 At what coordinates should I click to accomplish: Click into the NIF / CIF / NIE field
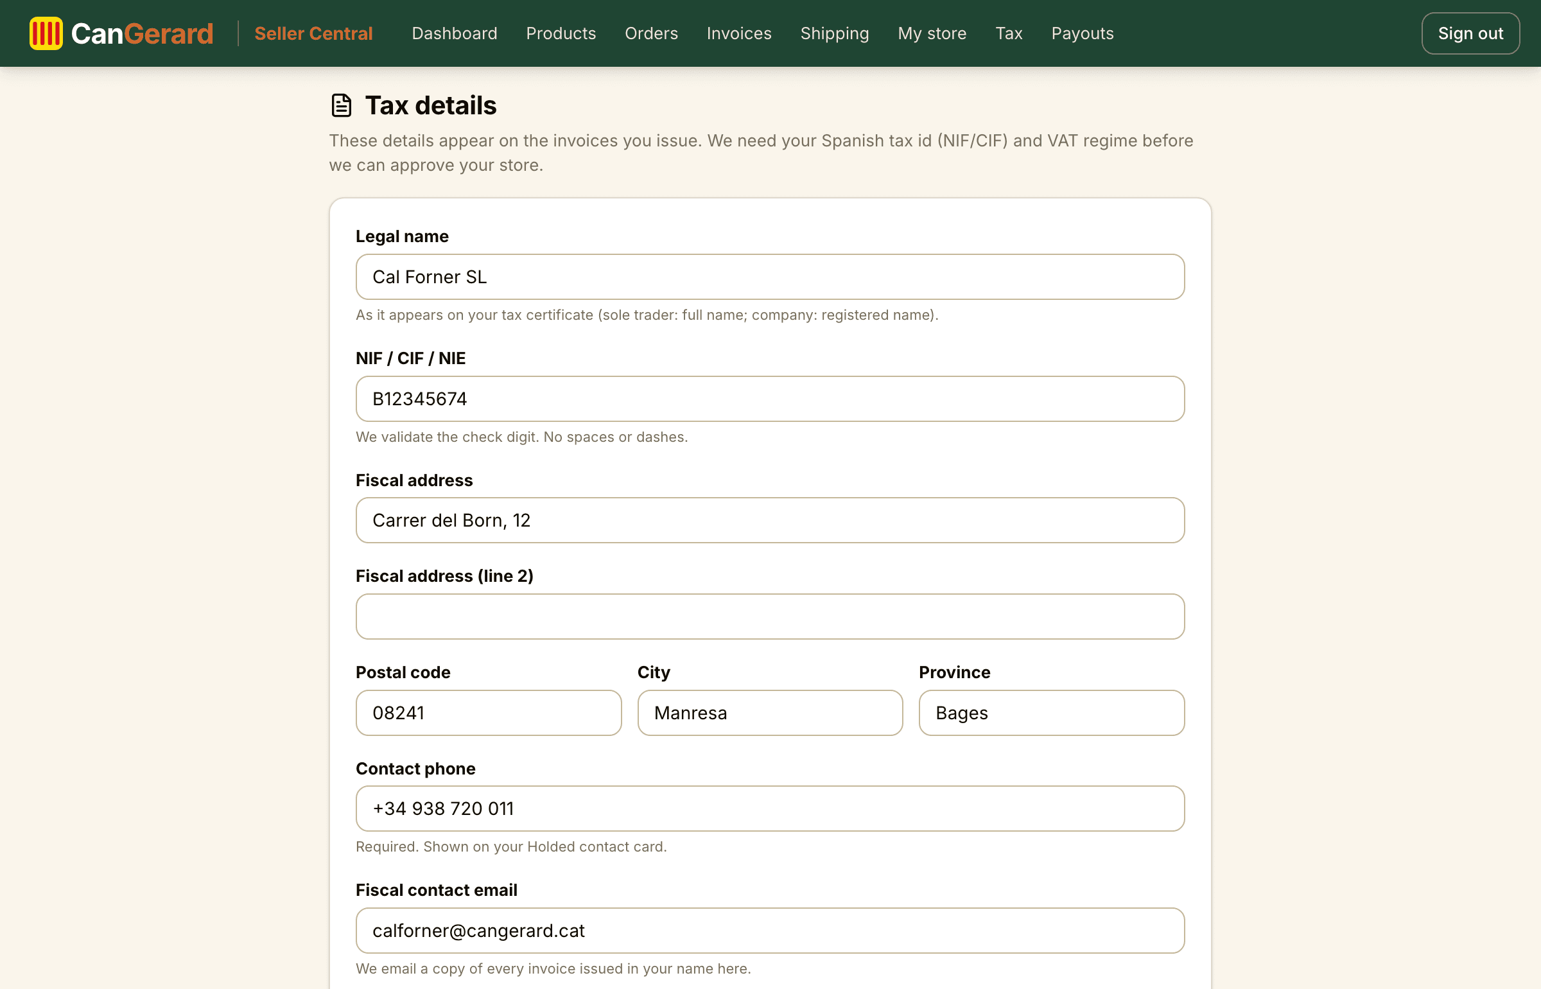(770, 399)
